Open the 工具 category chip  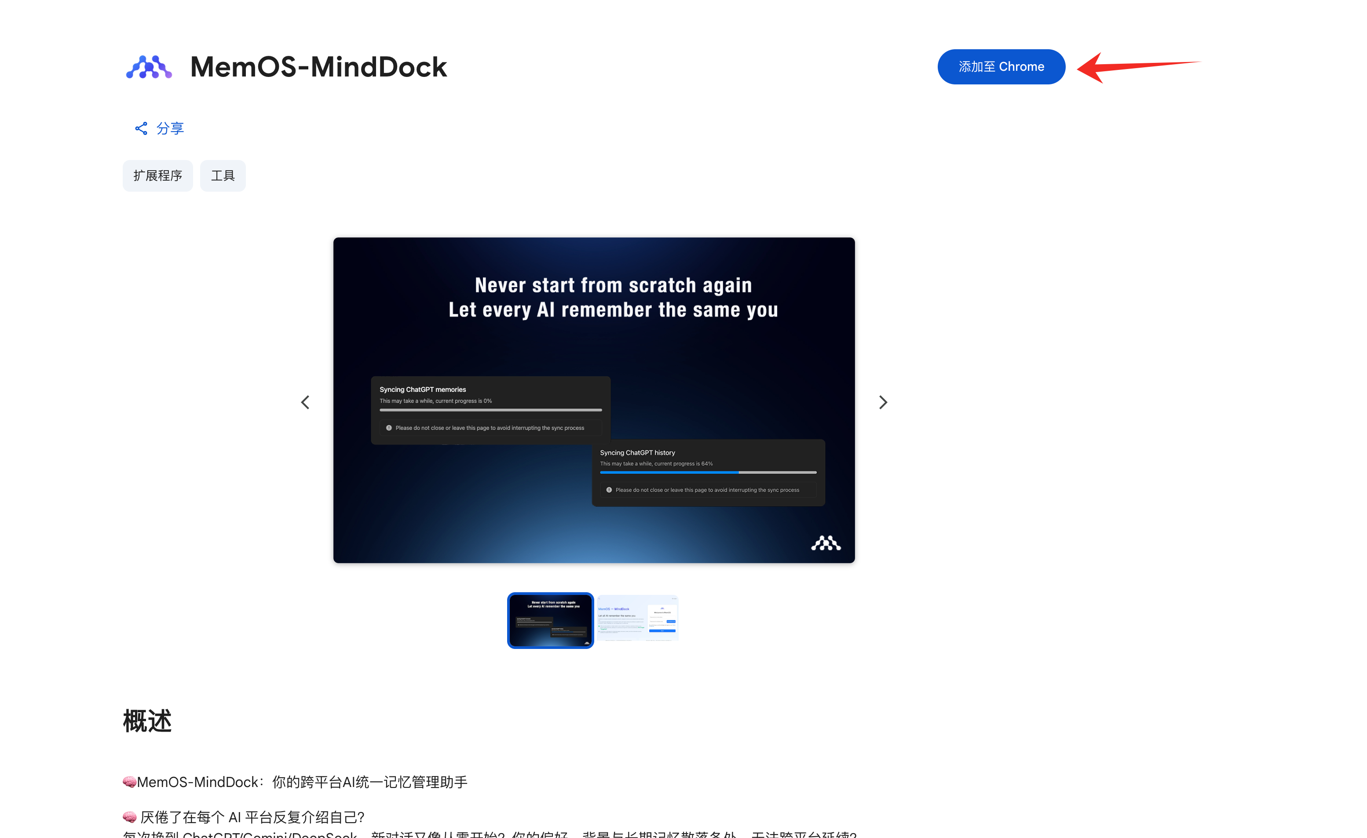(223, 176)
